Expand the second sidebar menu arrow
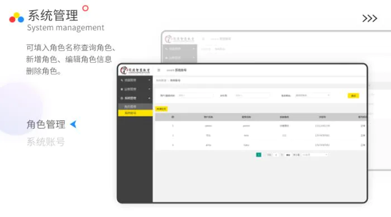Image resolution: width=391 pixels, height=217 pixels. pyautogui.click(x=149, y=89)
